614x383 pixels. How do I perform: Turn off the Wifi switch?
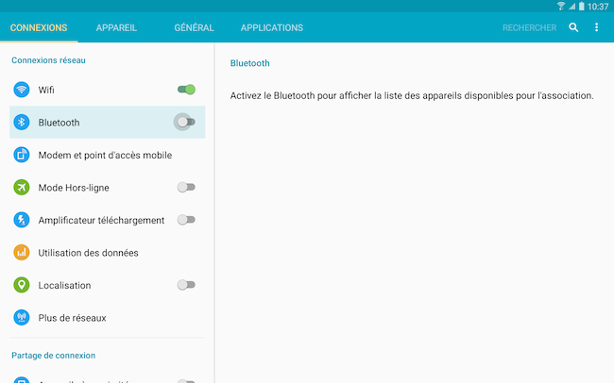tap(186, 90)
